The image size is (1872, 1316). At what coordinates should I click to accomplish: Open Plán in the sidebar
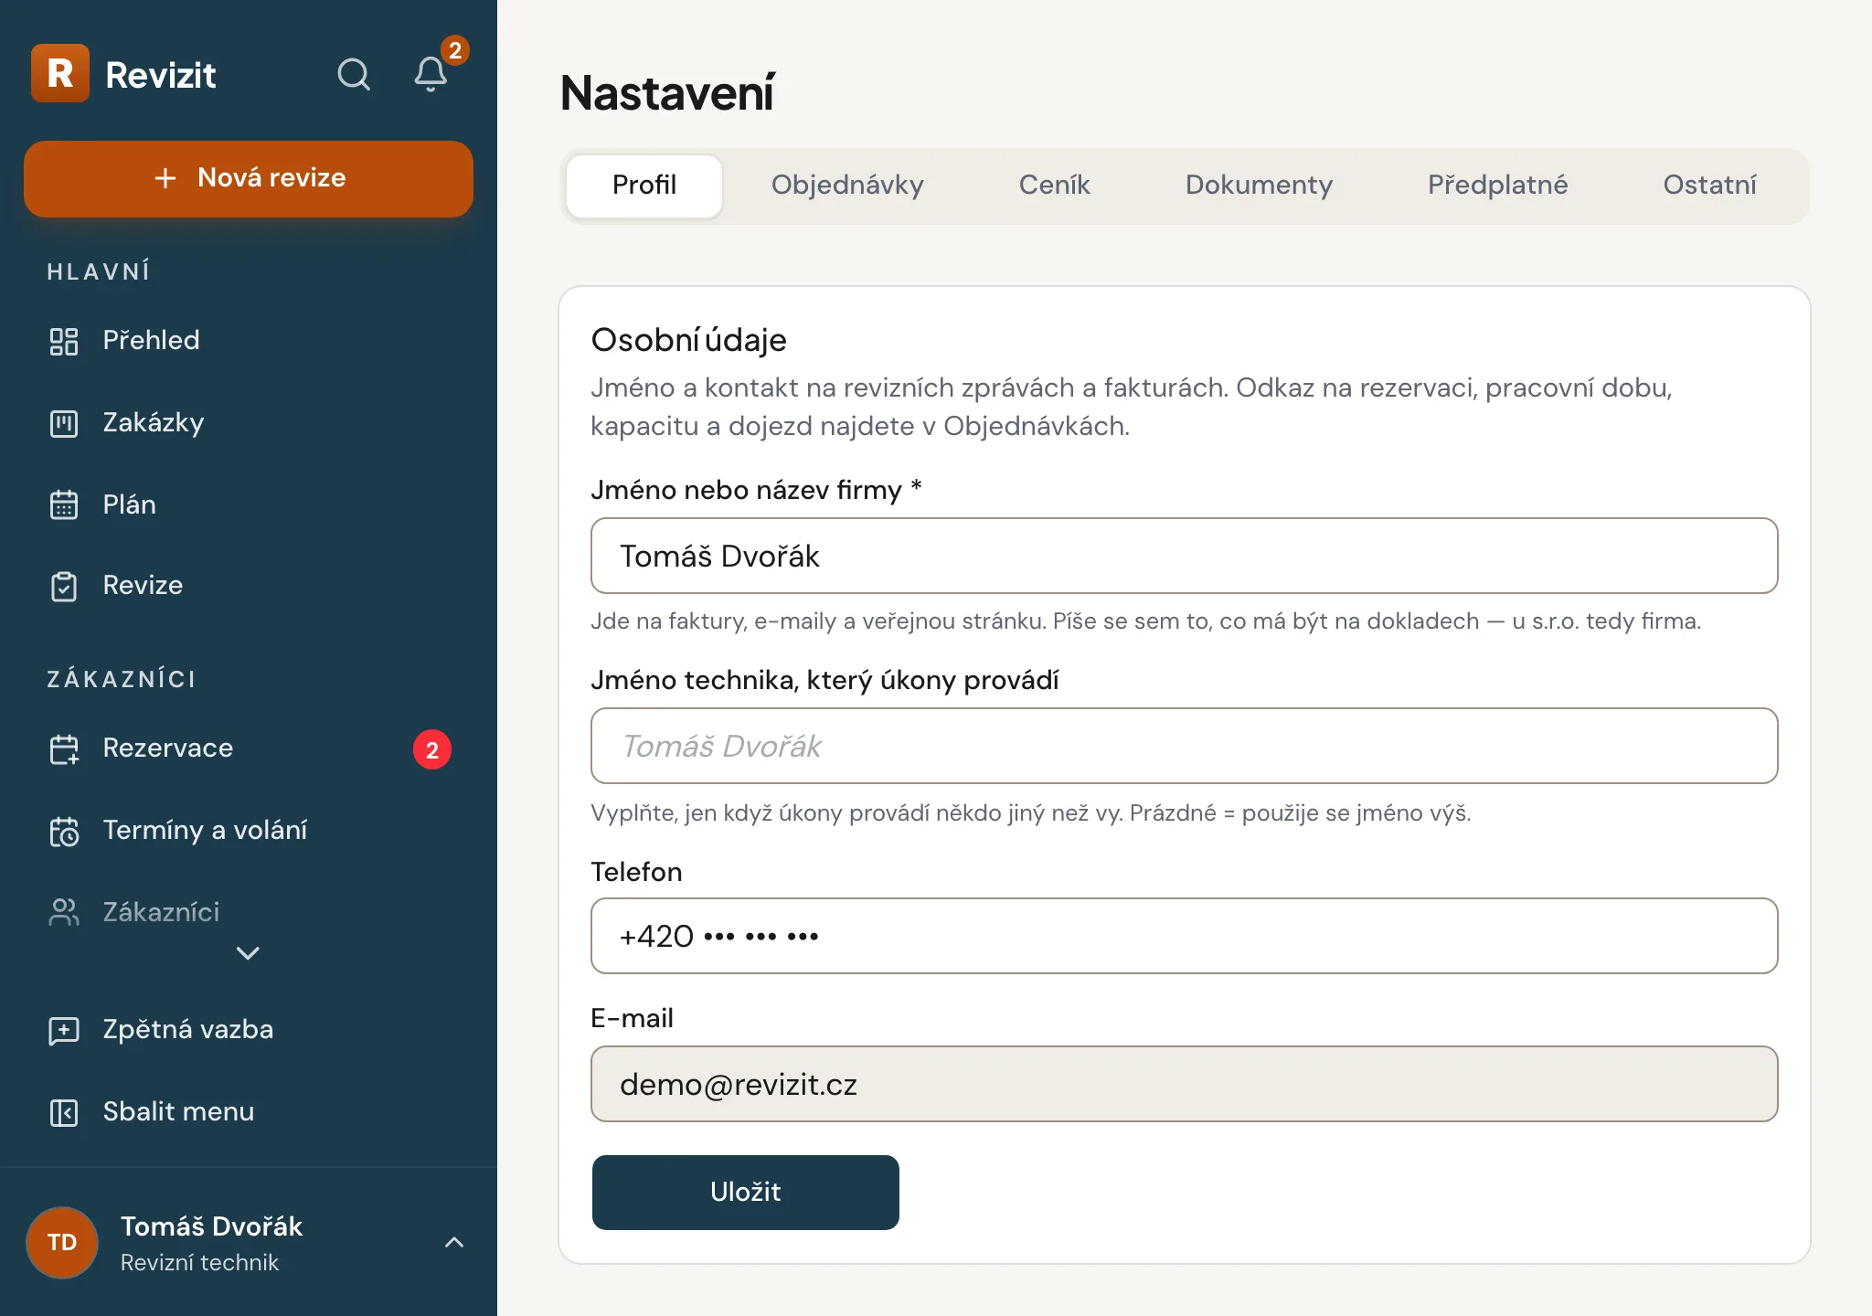pos(249,504)
